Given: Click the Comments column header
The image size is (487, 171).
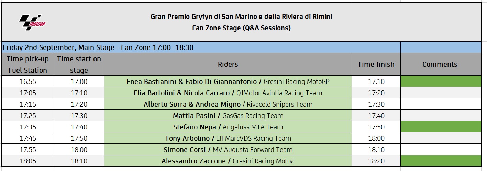Looking at the screenshot, I should (441, 64).
